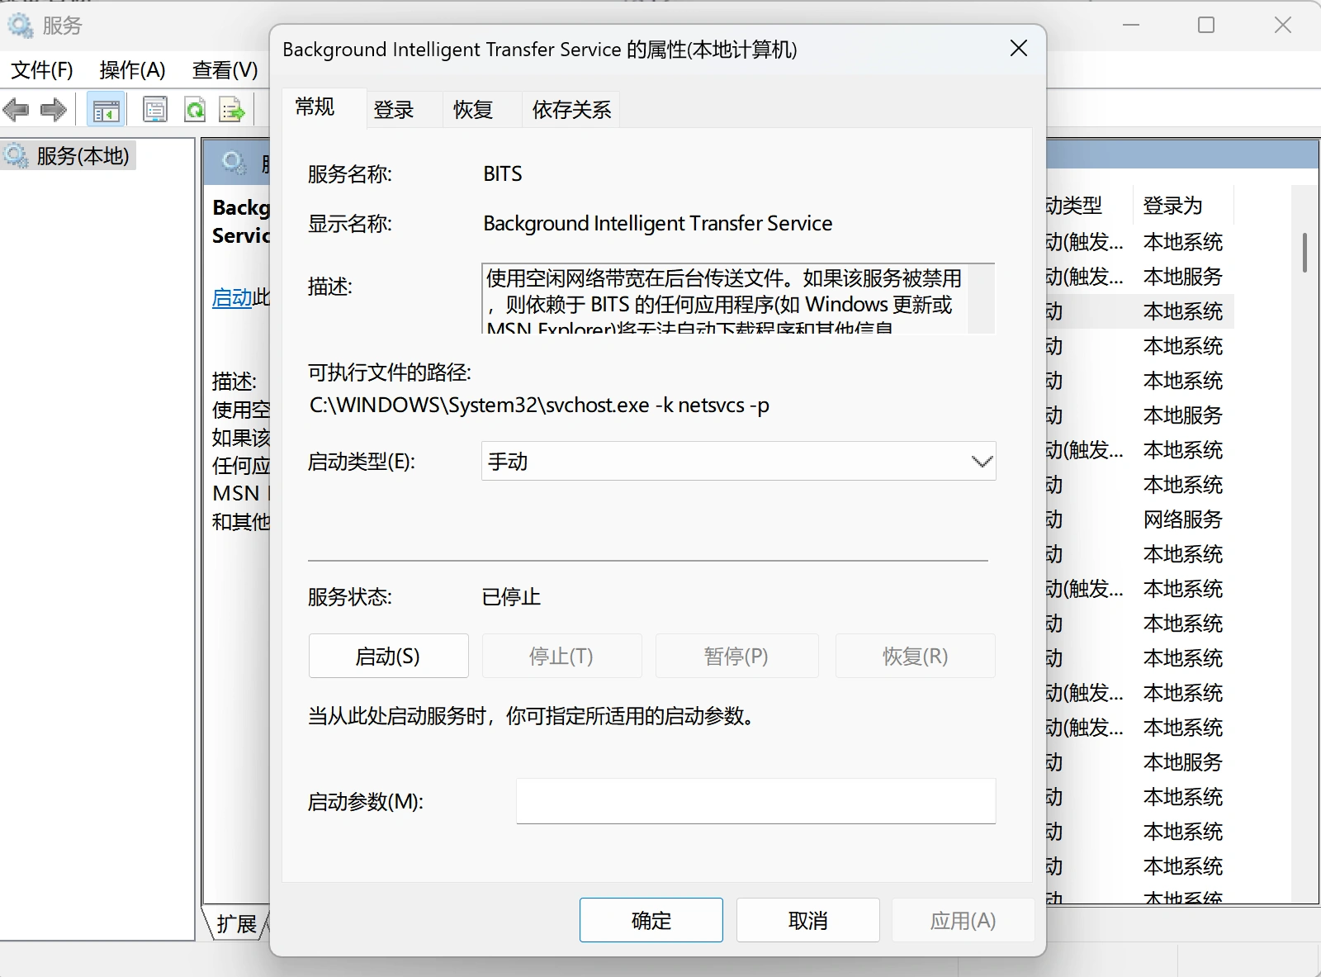Click the 确定 button
1321x977 pixels.
pos(651,920)
